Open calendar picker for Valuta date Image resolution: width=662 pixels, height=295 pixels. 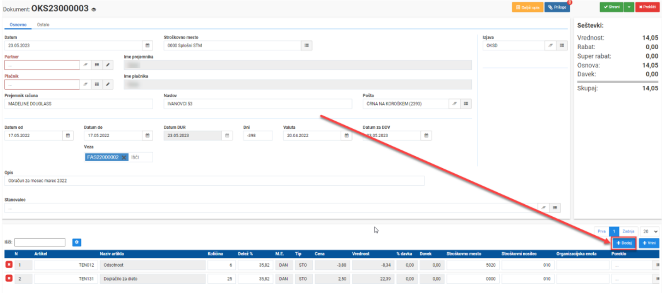[347, 135]
